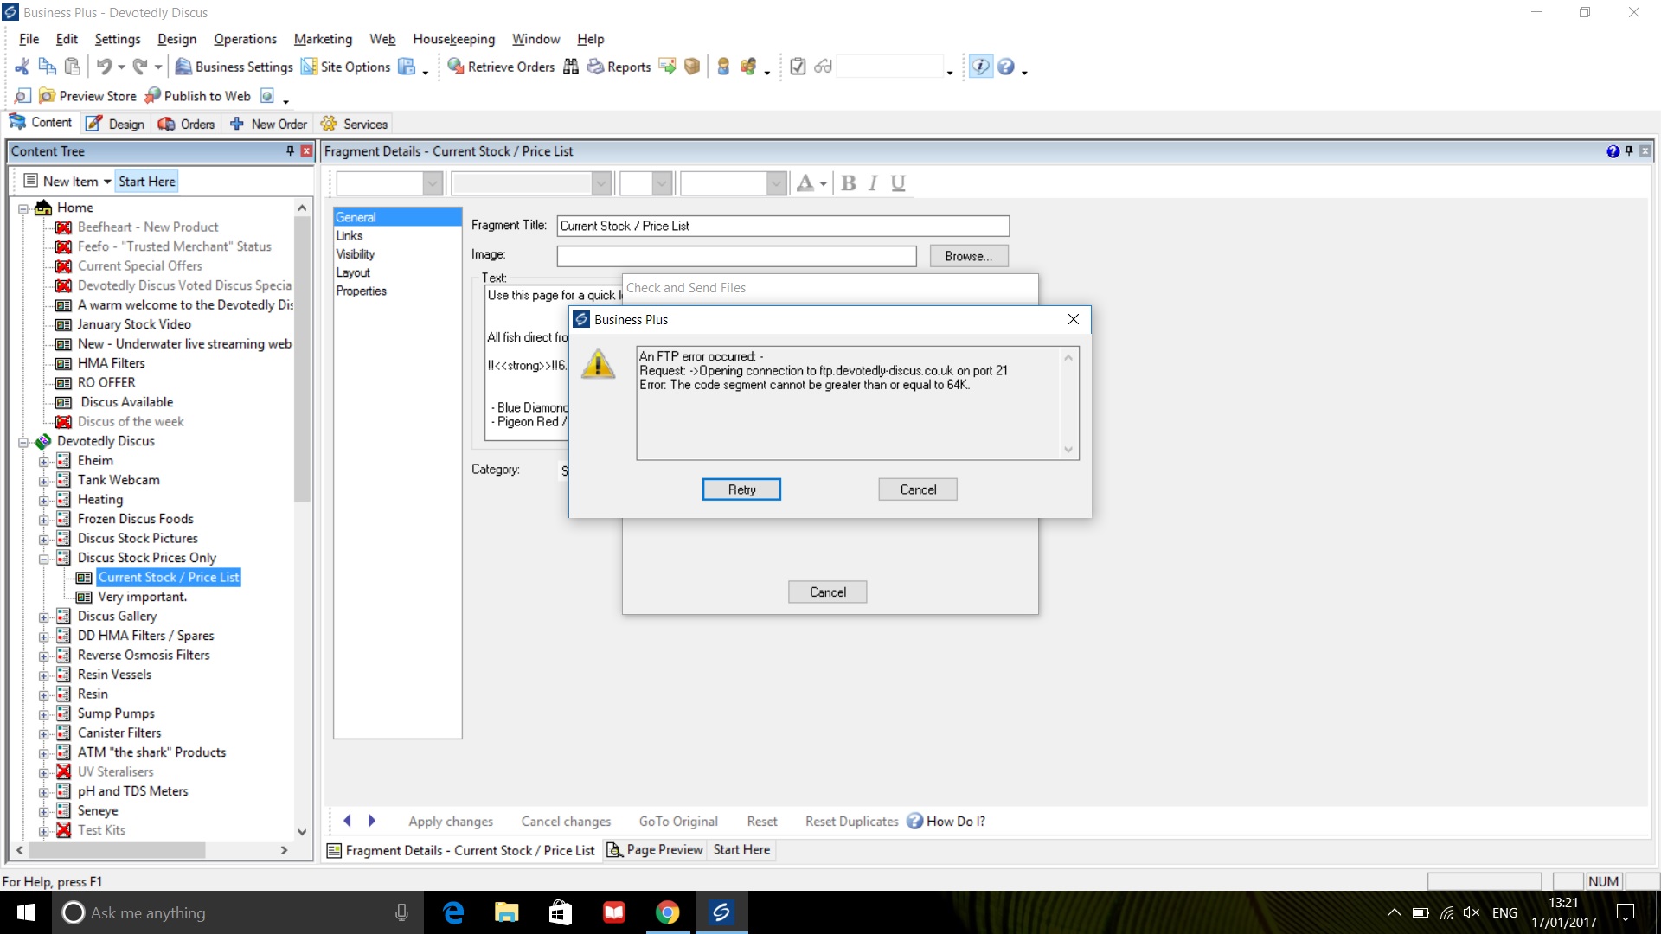Click the Browse... image button
Image resolution: width=1661 pixels, height=934 pixels.
click(x=968, y=256)
